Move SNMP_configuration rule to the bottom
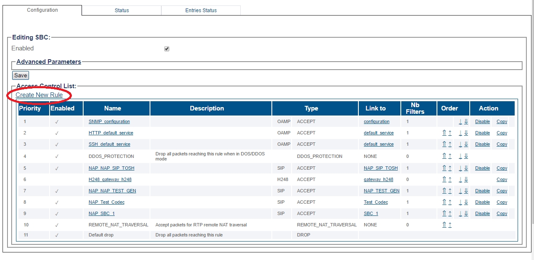The image size is (534, 260). pyautogui.click(x=466, y=122)
